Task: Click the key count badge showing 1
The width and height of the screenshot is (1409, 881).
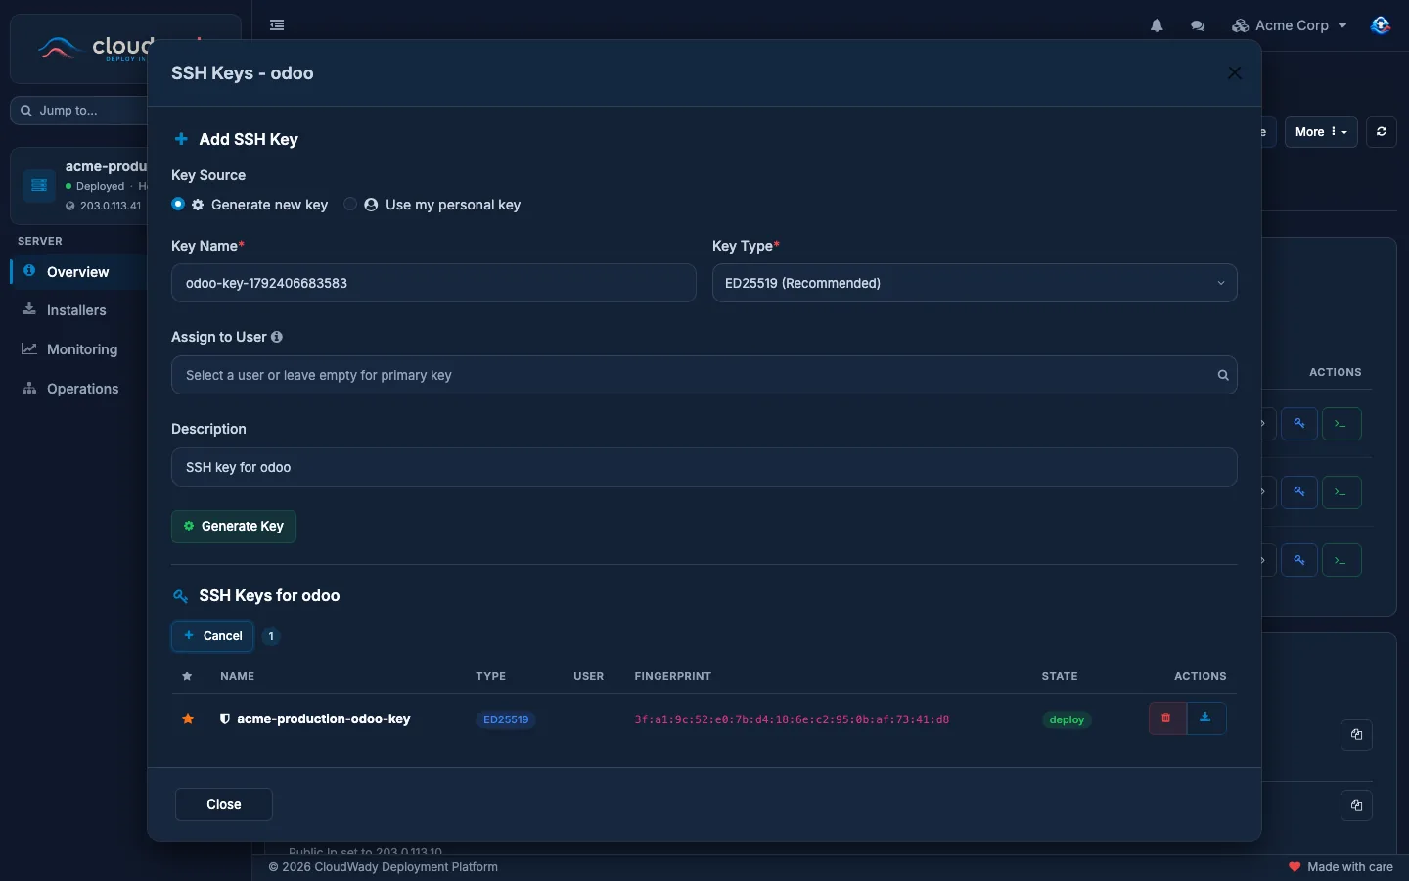Action: click(x=271, y=636)
